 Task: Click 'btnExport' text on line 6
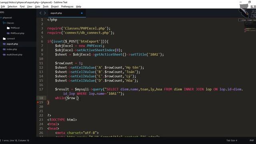(90, 42)
